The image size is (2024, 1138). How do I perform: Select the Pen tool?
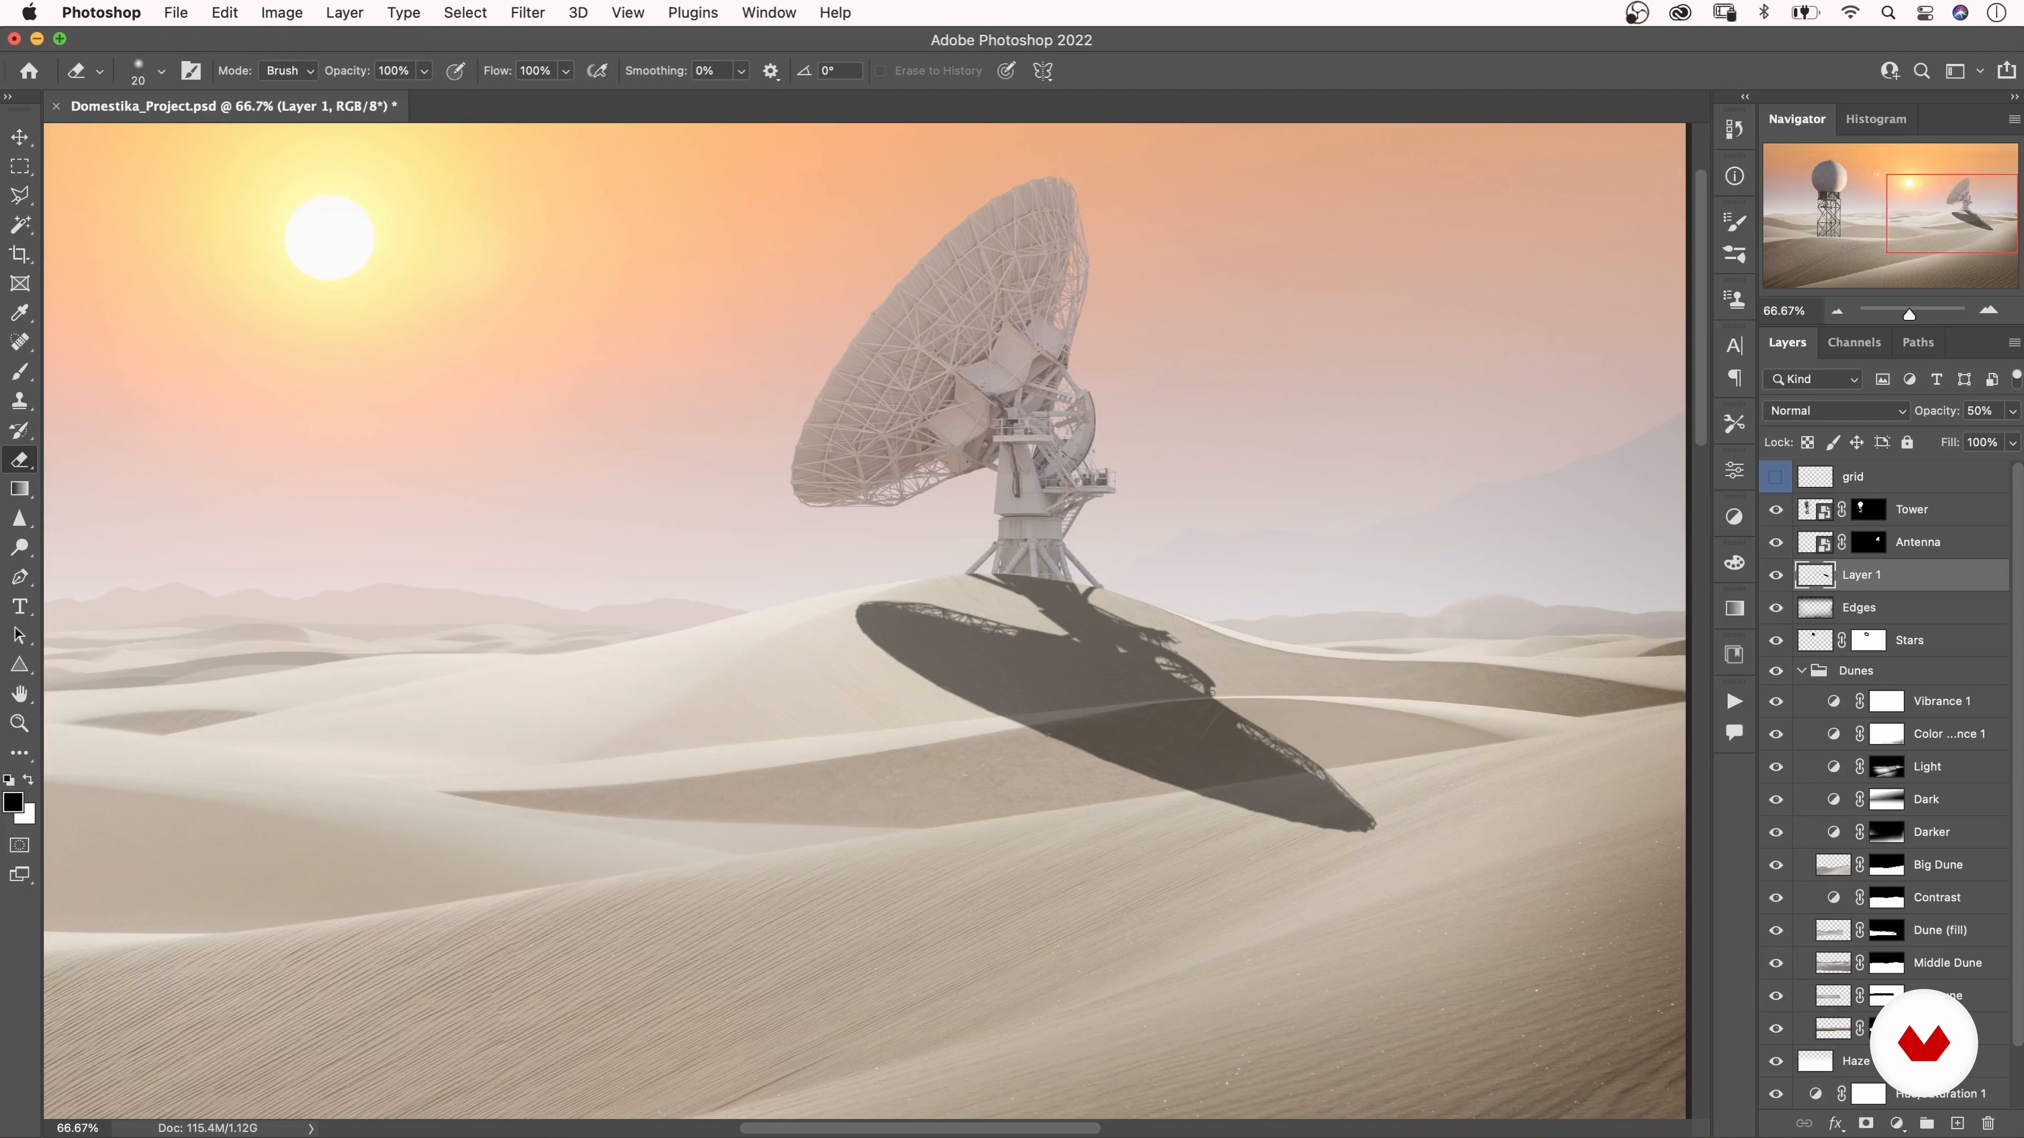coord(20,577)
